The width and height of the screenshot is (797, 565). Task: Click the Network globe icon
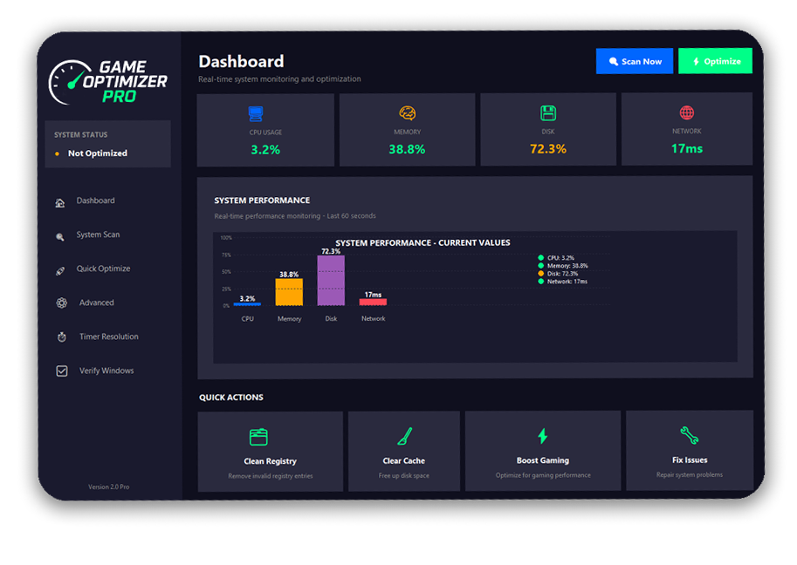pos(687,113)
